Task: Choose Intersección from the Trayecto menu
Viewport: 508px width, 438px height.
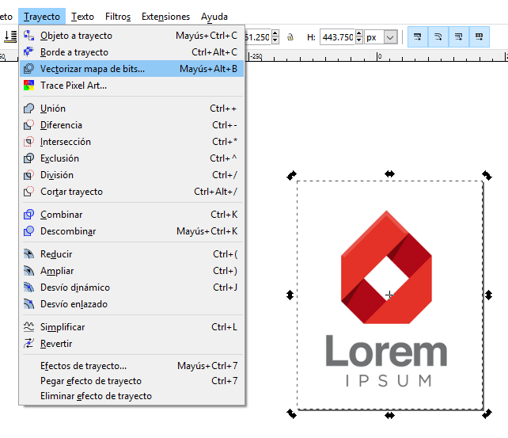Action: point(66,142)
